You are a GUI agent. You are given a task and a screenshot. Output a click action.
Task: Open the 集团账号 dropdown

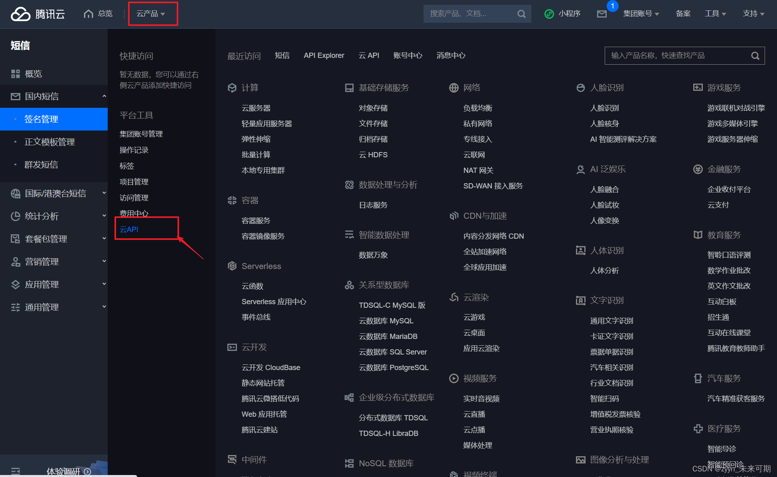[x=641, y=14]
